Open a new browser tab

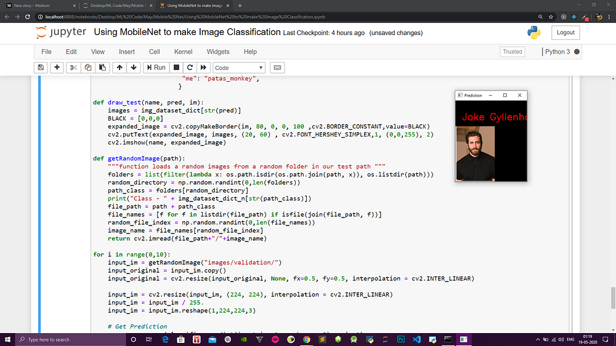pyautogui.click(x=240, y=6)
